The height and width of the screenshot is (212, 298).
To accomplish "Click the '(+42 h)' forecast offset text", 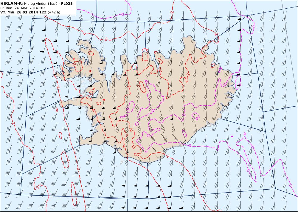I will click(x=54, y=12).
